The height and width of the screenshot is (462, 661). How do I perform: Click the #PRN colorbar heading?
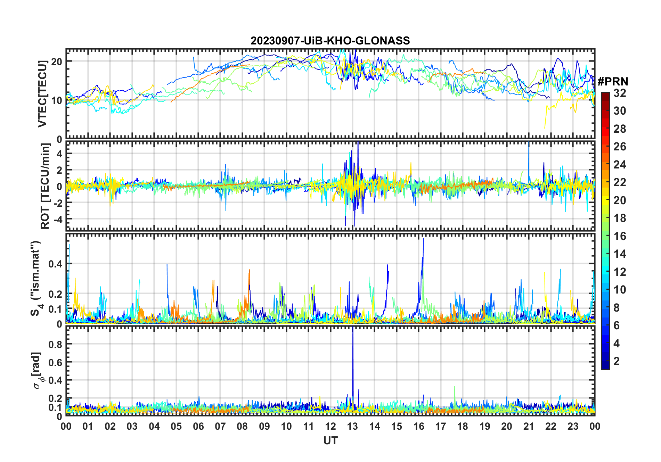pos(613,82)
